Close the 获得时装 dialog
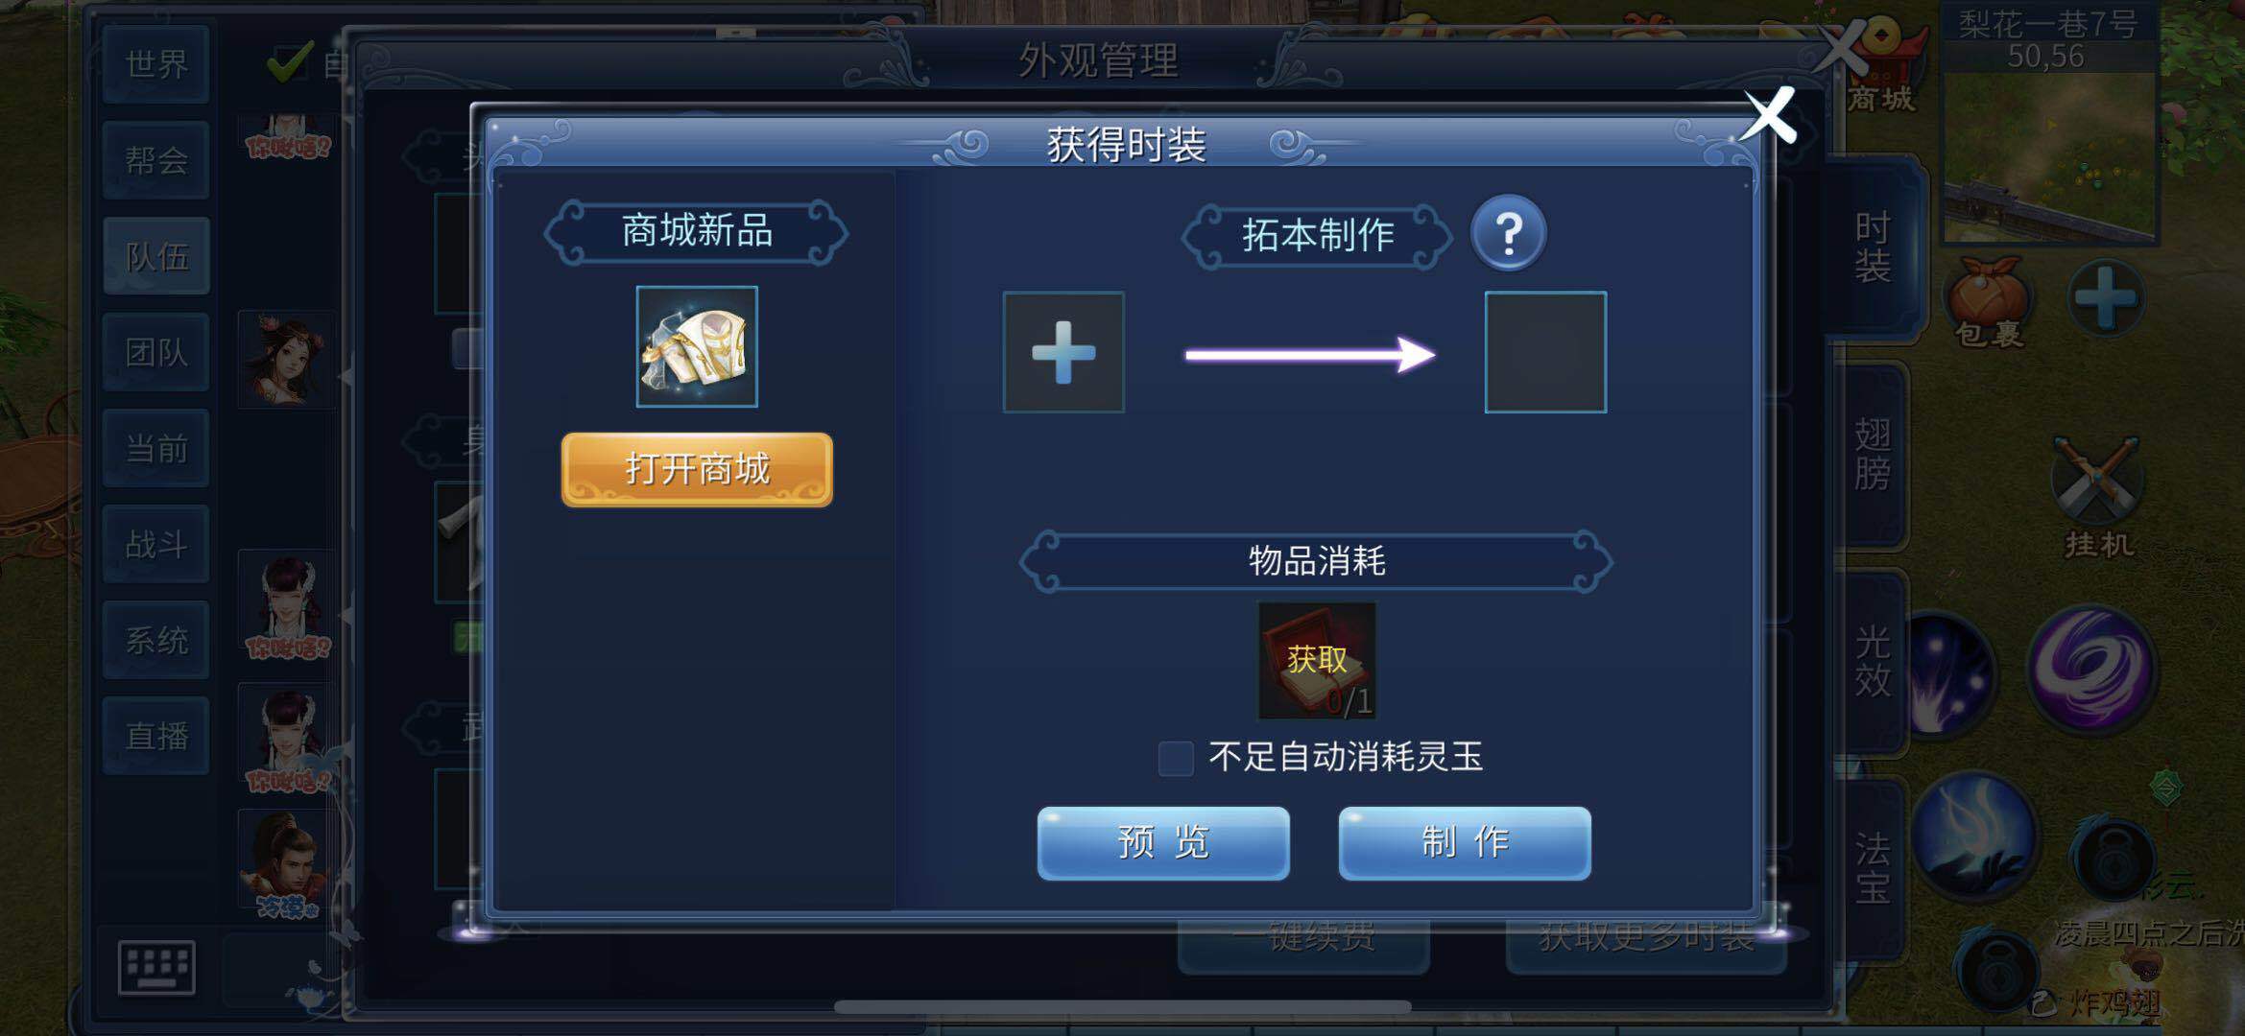The height and width of the screenshot is (1036, 2245). coord(1769,115)
